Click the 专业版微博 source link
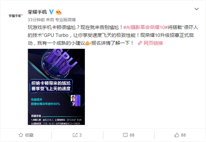 (x=65, y=20)
